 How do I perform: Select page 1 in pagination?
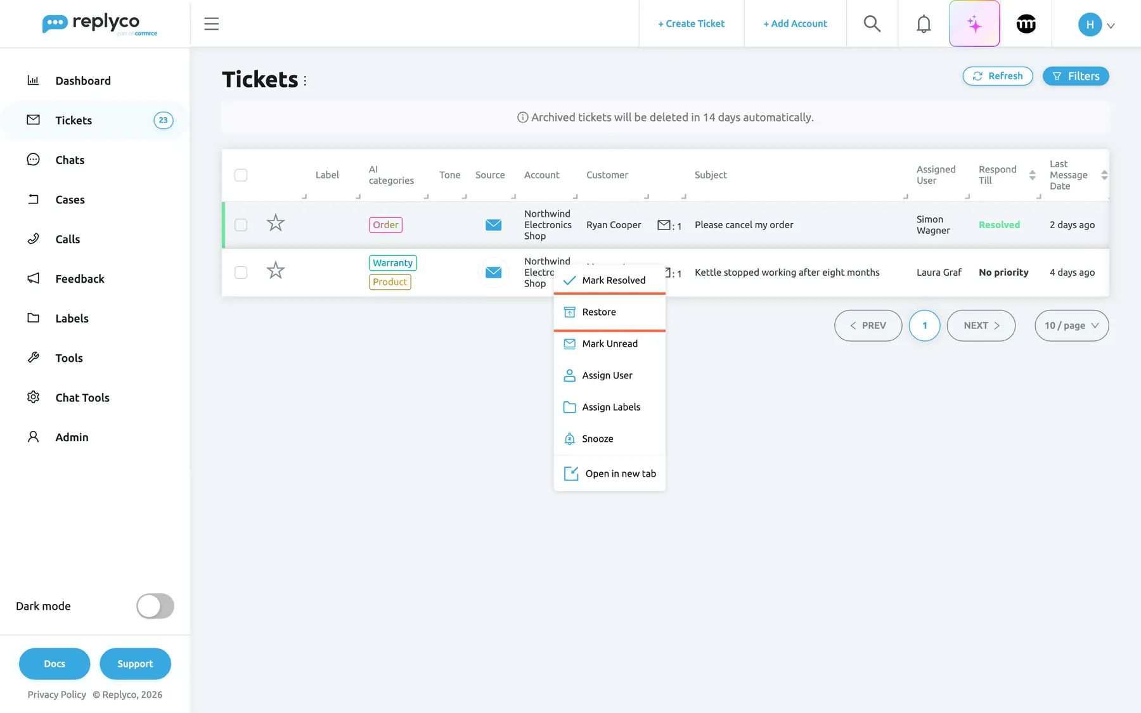click(x=925, y=326)
